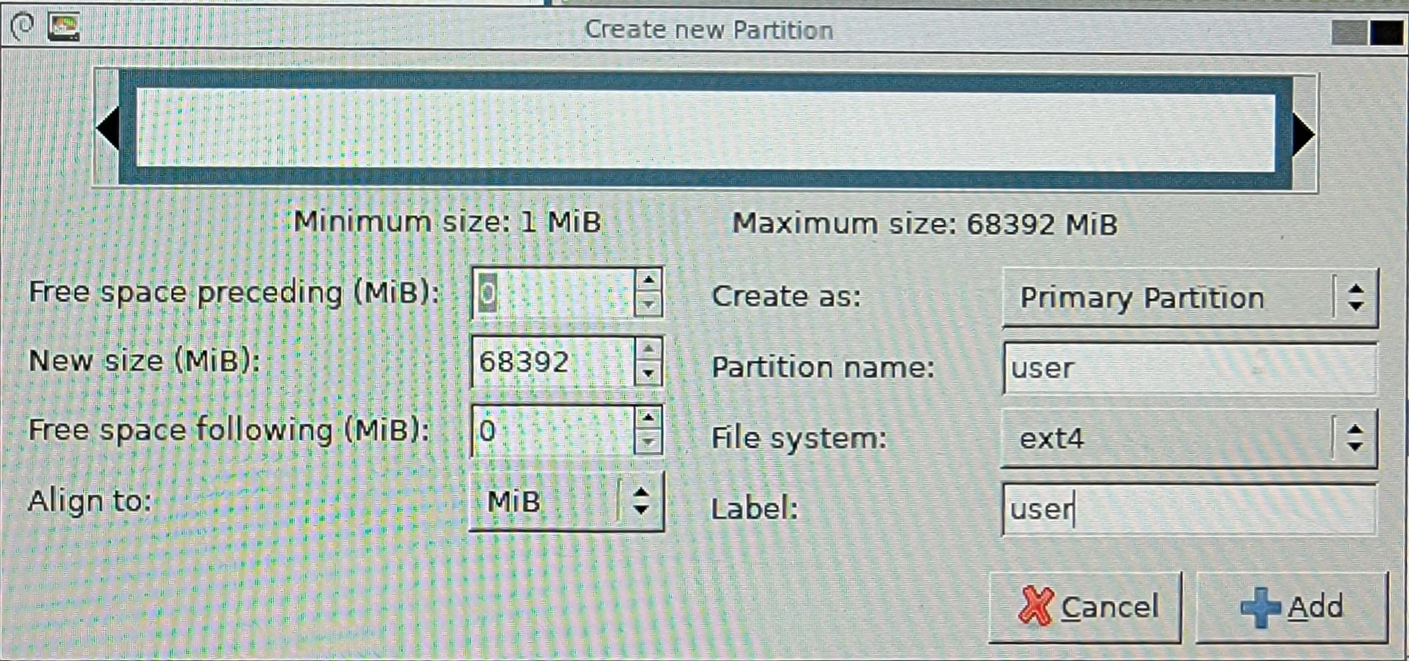Click the New size (MiB) input box
The image size is (1409, 661).
pos(552,362)
